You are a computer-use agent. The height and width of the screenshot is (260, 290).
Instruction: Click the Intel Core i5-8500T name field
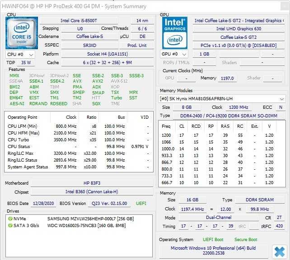[x=79, y=21]
